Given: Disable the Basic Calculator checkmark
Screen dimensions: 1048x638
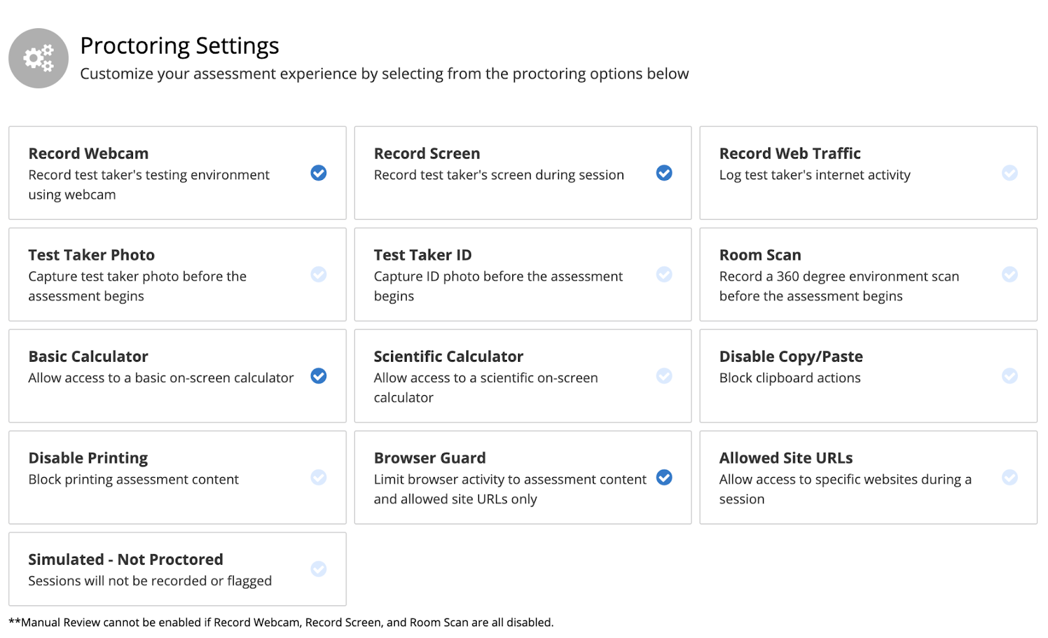Looking at the screenshot, I should 319,376.
